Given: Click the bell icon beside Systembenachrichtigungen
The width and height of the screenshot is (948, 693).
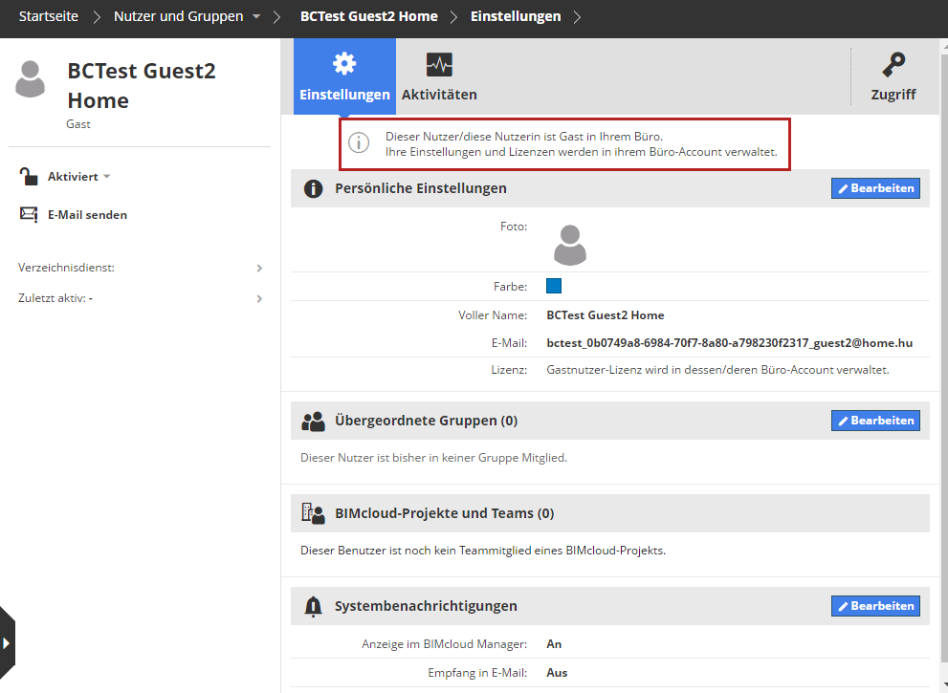Looking at the screenshot, I should pos(313,606).
